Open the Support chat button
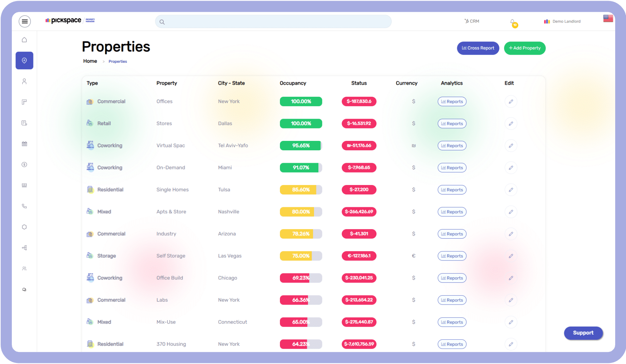Screen dimensions: 626x364 (x=583, y=333)
